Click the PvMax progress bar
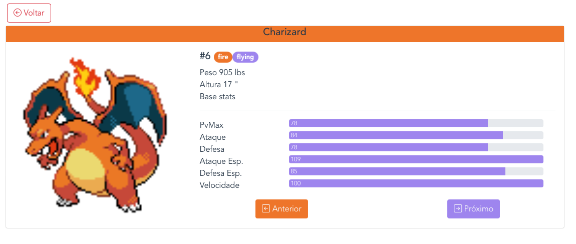Viewport: 576px width, 244px height. tap(416, 123)
